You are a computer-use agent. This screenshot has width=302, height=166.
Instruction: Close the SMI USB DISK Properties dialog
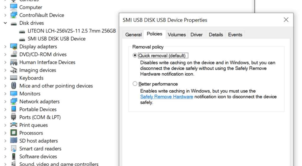[x=286, y=20]
